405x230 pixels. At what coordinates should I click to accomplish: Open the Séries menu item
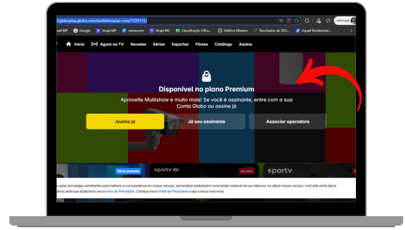click(159, 45)
